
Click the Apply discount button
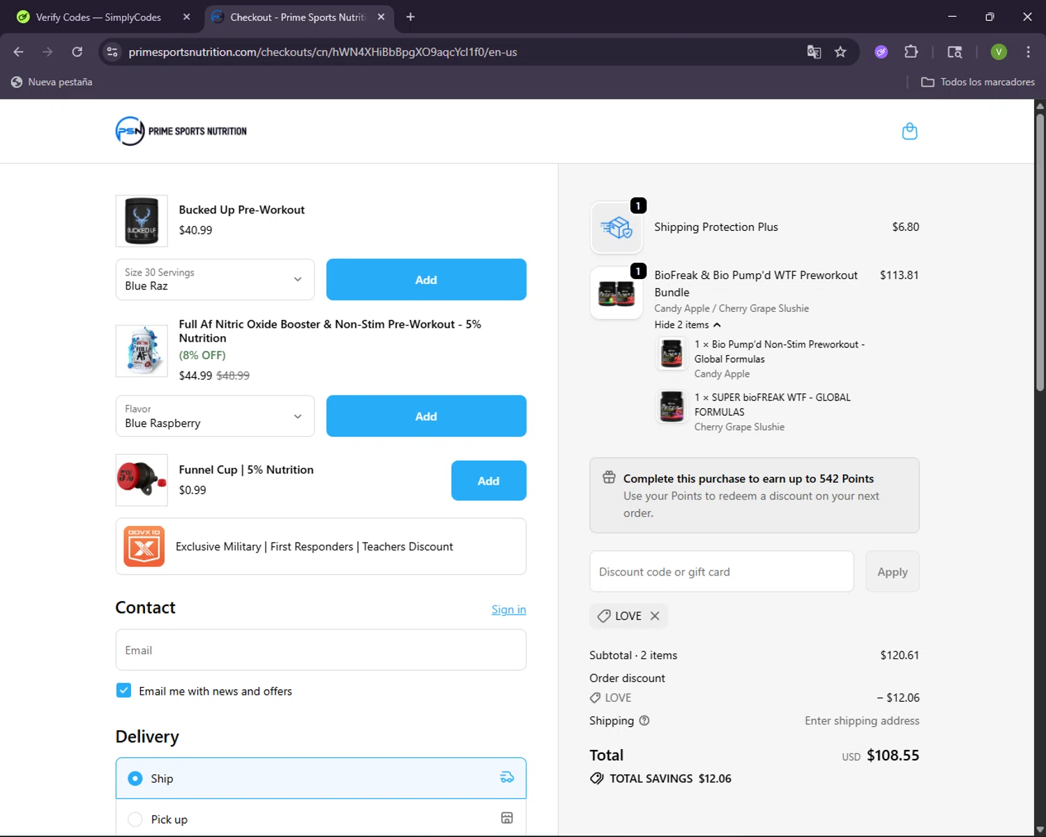tap(892, 571)
